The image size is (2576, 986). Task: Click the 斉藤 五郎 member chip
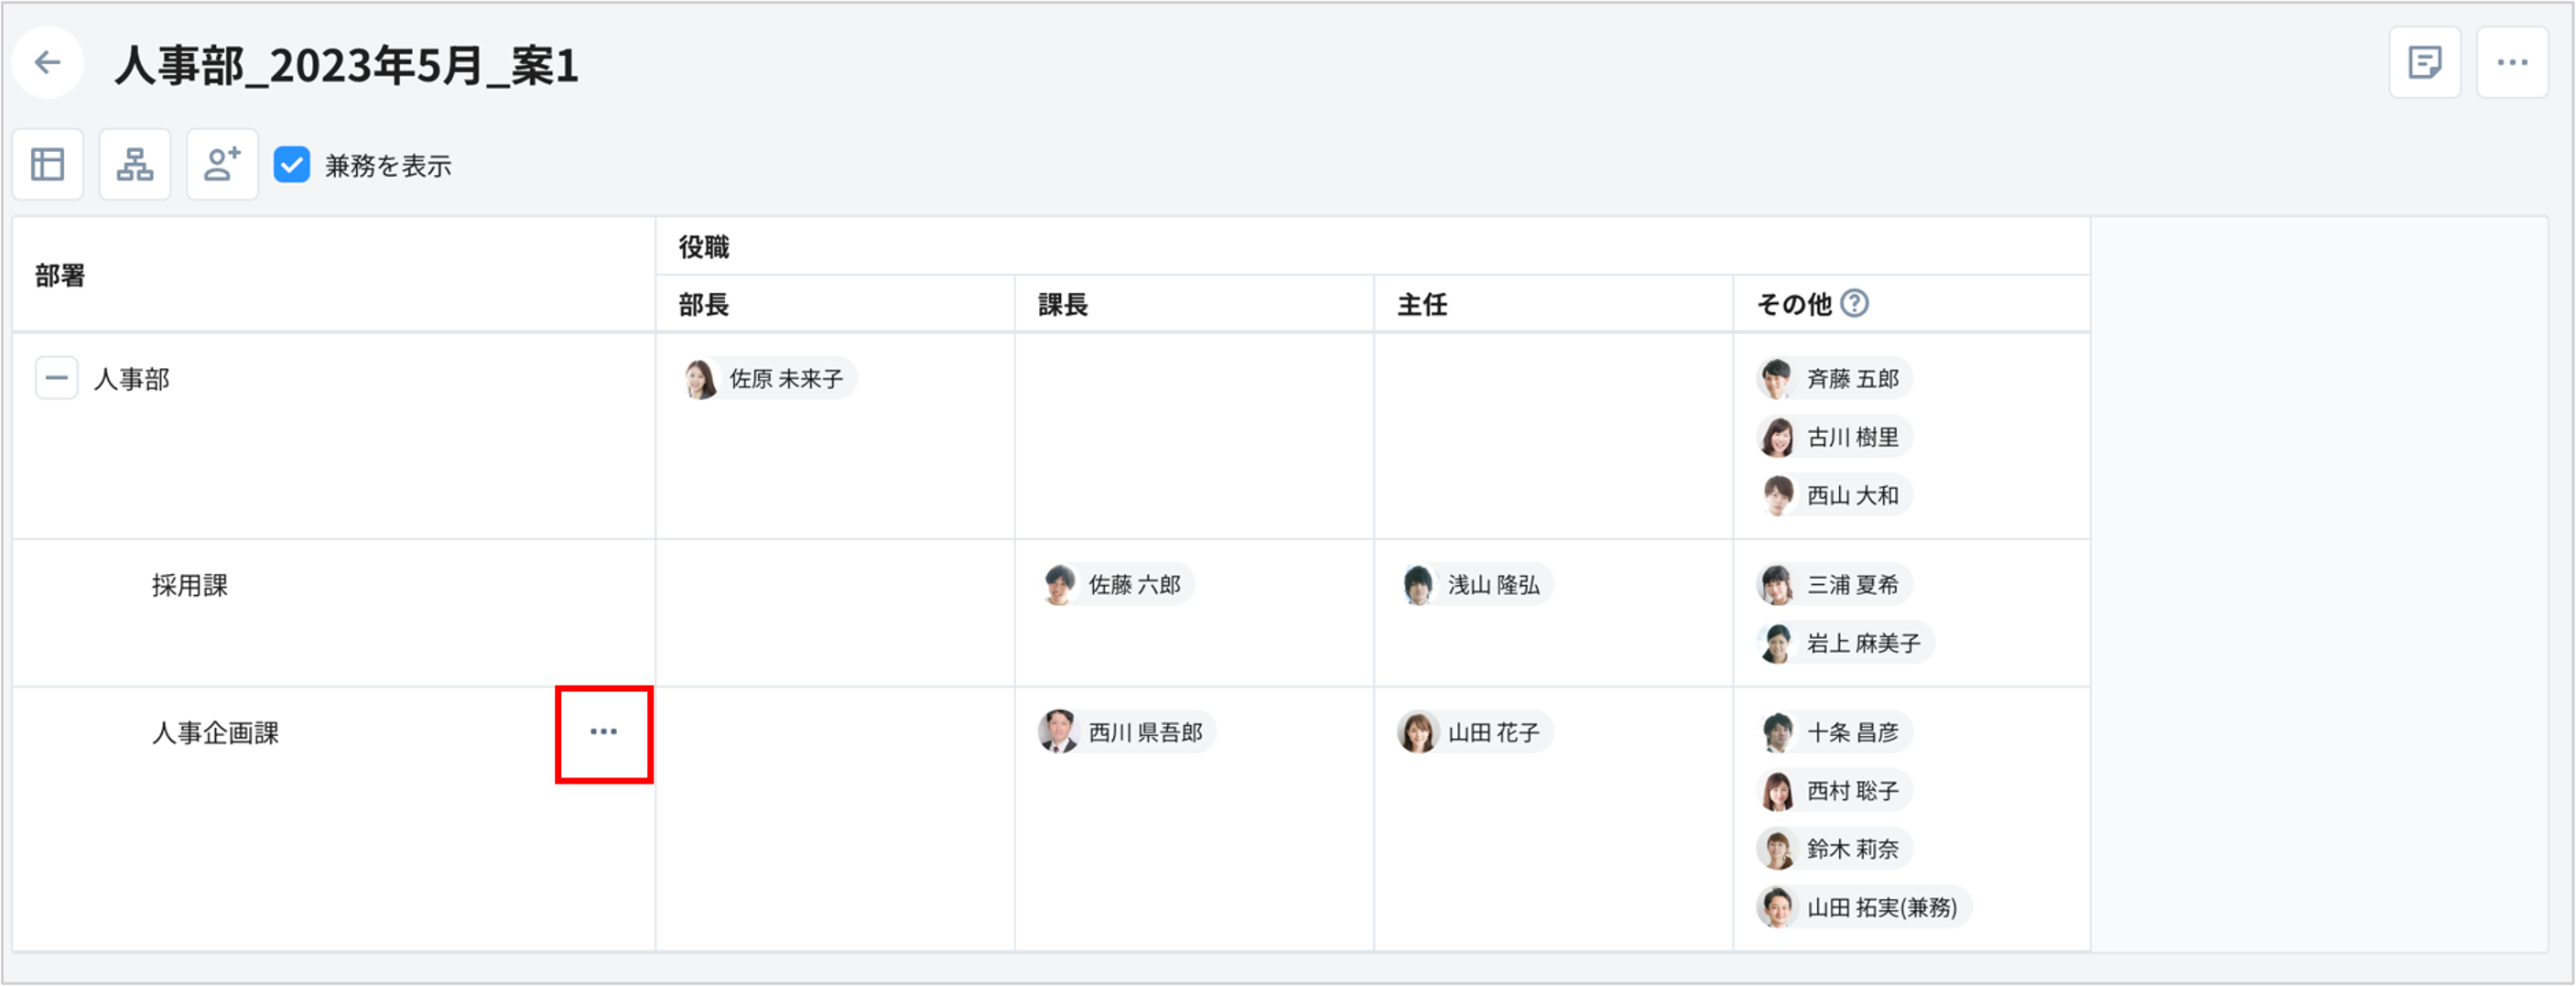click(1835, 379)
